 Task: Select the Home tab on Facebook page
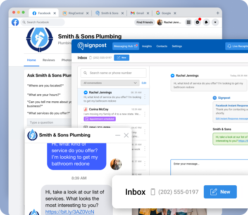coord(31,60)
